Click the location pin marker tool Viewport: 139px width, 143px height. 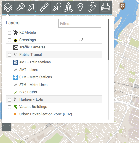(80, 7)
